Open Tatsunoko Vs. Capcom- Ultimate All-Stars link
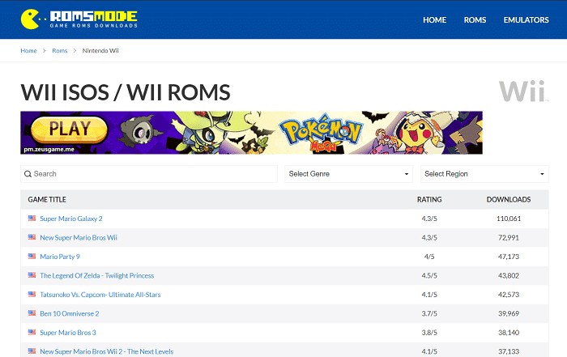Viewport: 567px width, 357px height. pyautogui.click(x=100, y=295)
